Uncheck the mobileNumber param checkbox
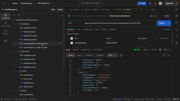 pos(72,43)
